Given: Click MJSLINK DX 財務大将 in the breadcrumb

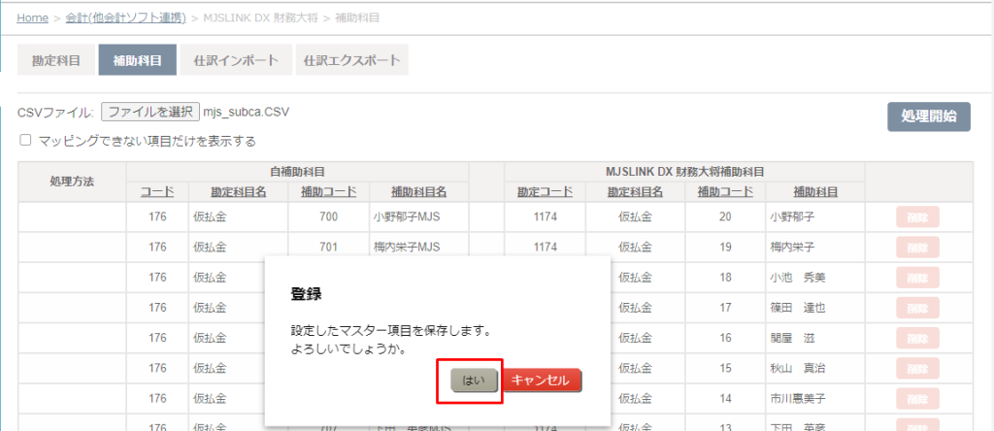Looking at the screenshot, I should coord(260,17).
